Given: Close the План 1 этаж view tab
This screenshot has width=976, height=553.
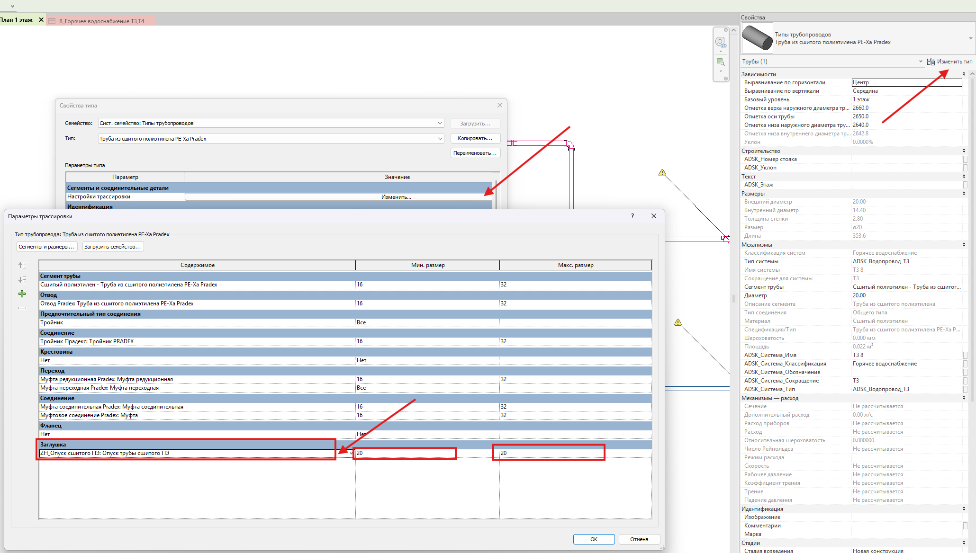Looking at the screenshot, I should (41, 20).
